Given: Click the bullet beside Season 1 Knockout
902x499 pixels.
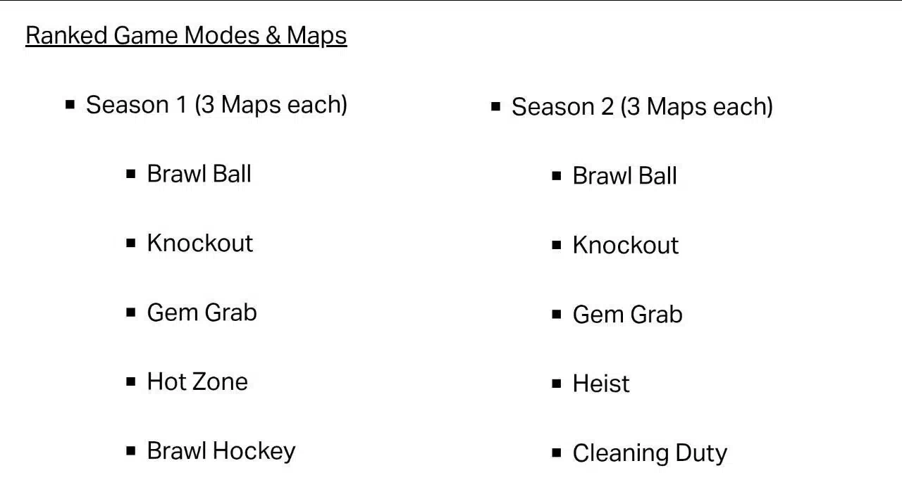Looking at the screenshot, I should point(130,243).
